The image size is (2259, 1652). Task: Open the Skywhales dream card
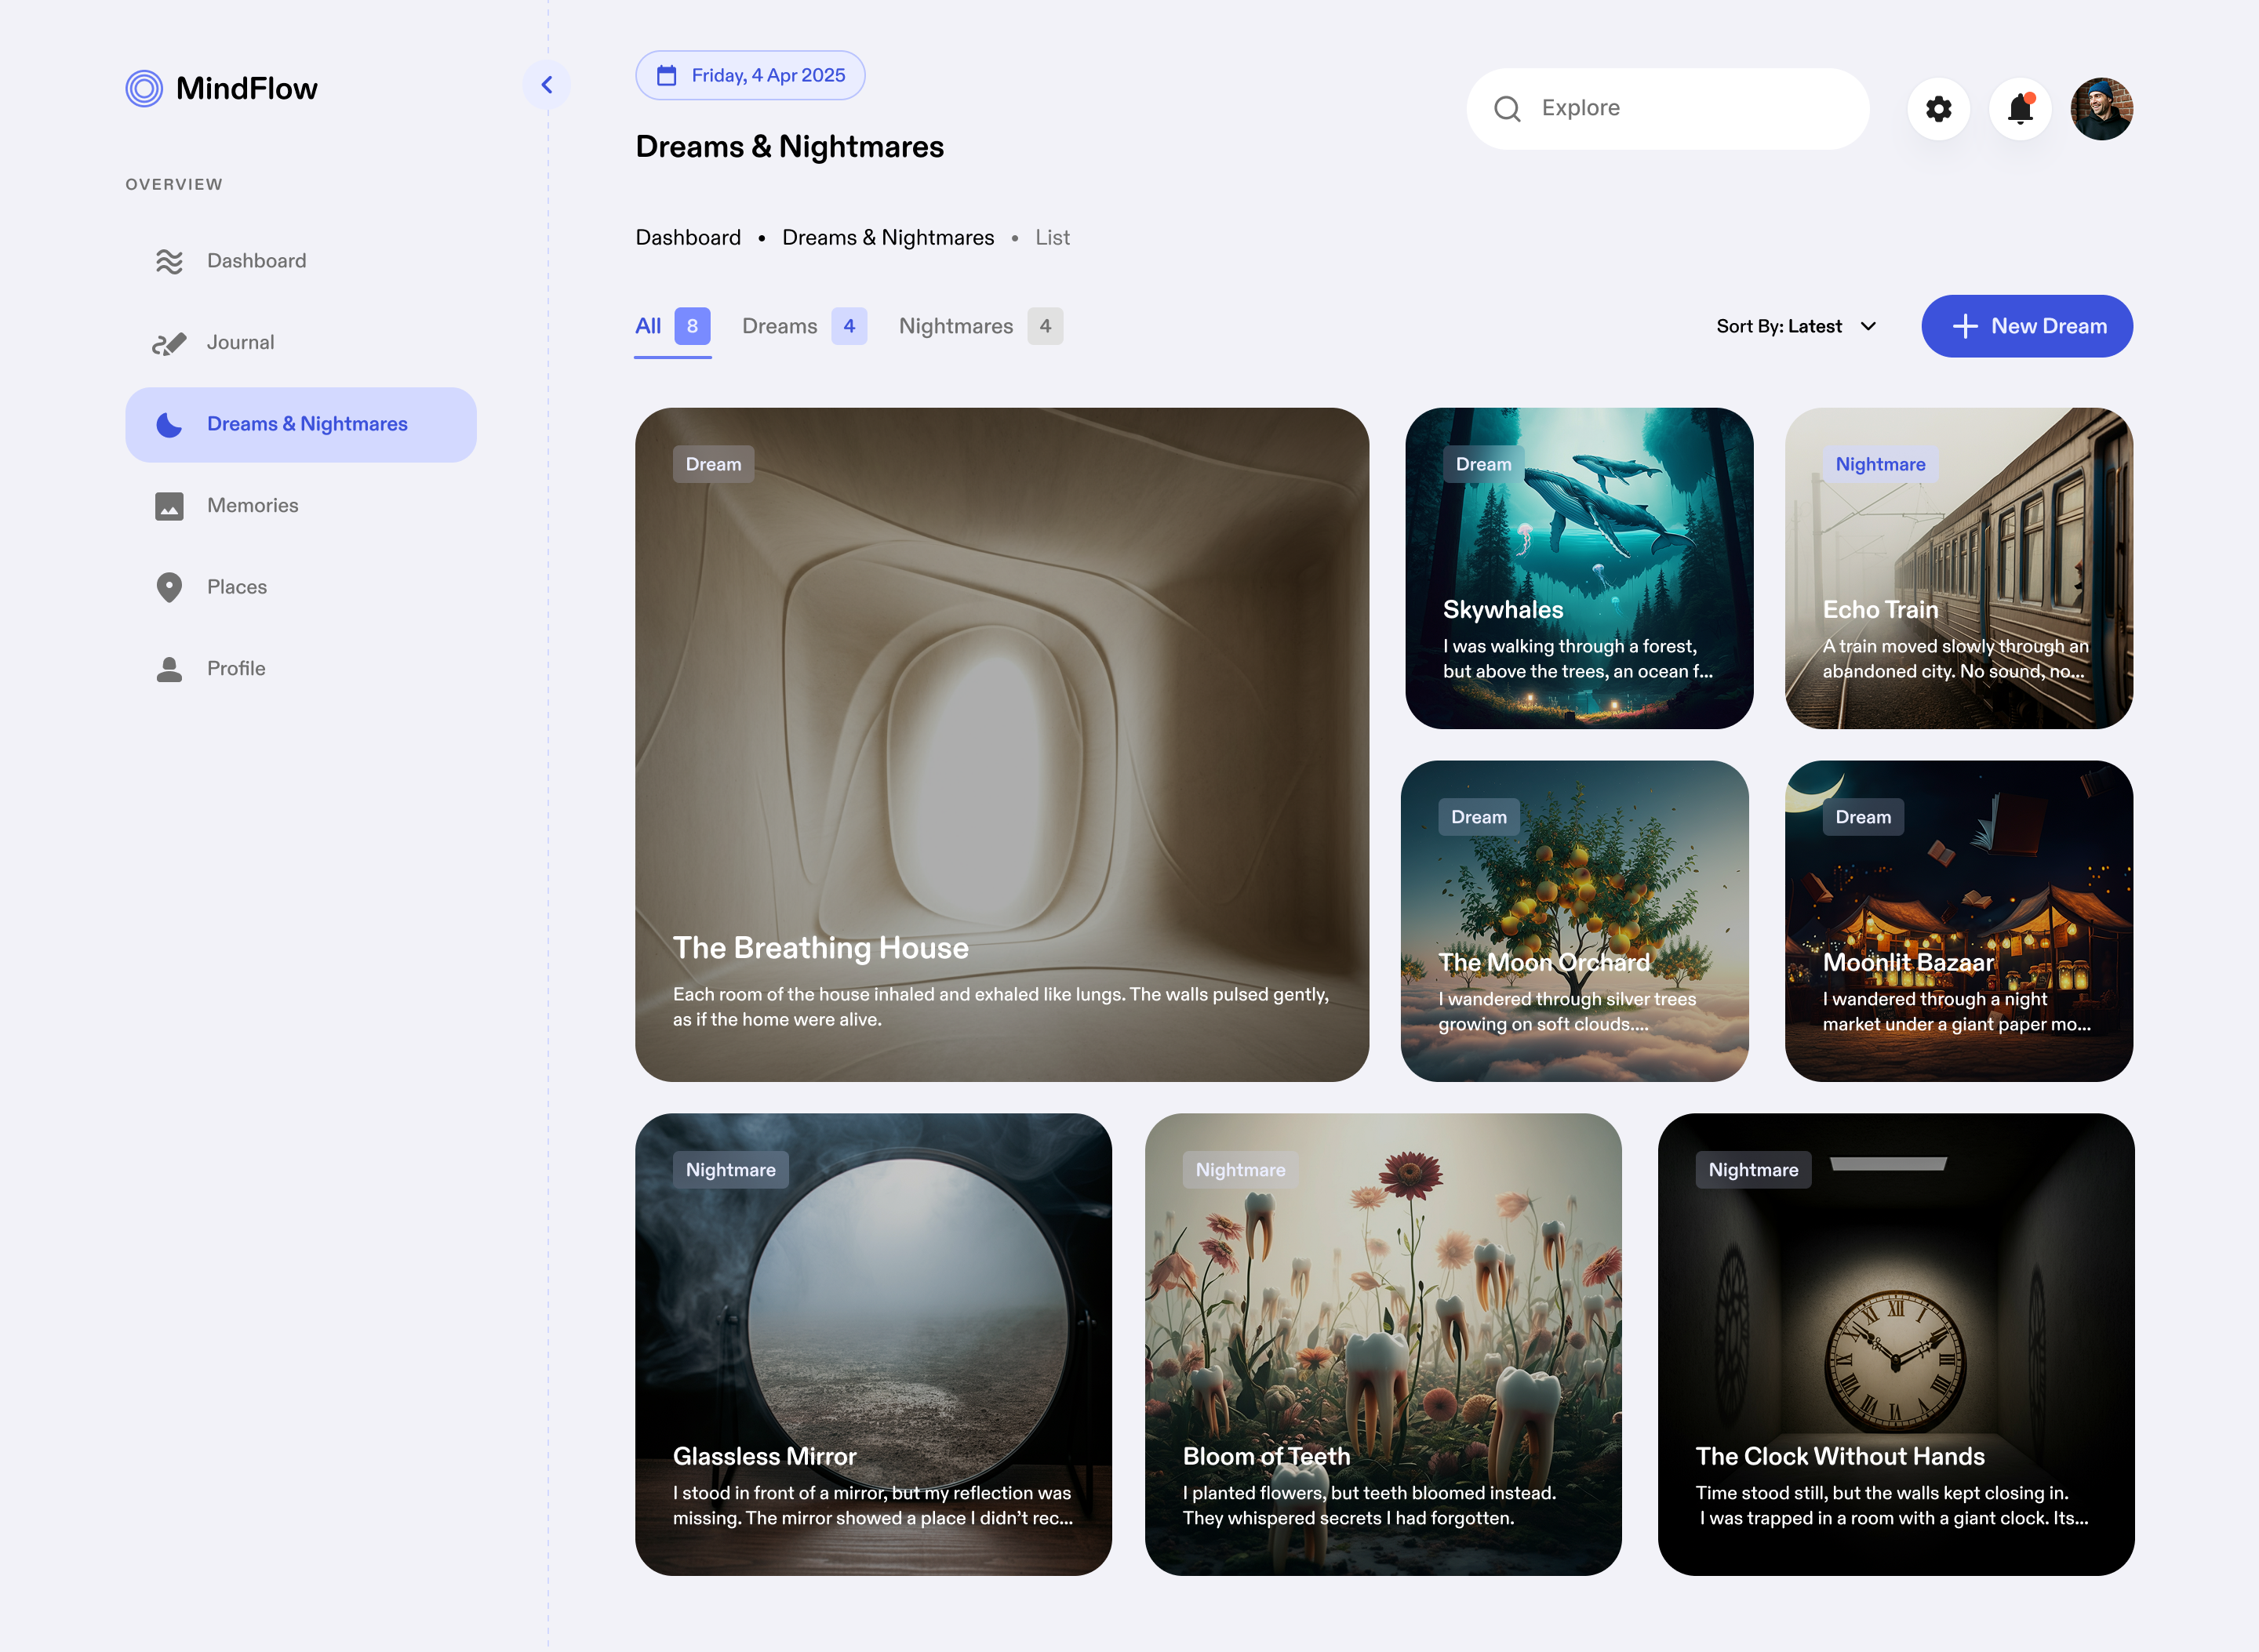(1579, 569)
